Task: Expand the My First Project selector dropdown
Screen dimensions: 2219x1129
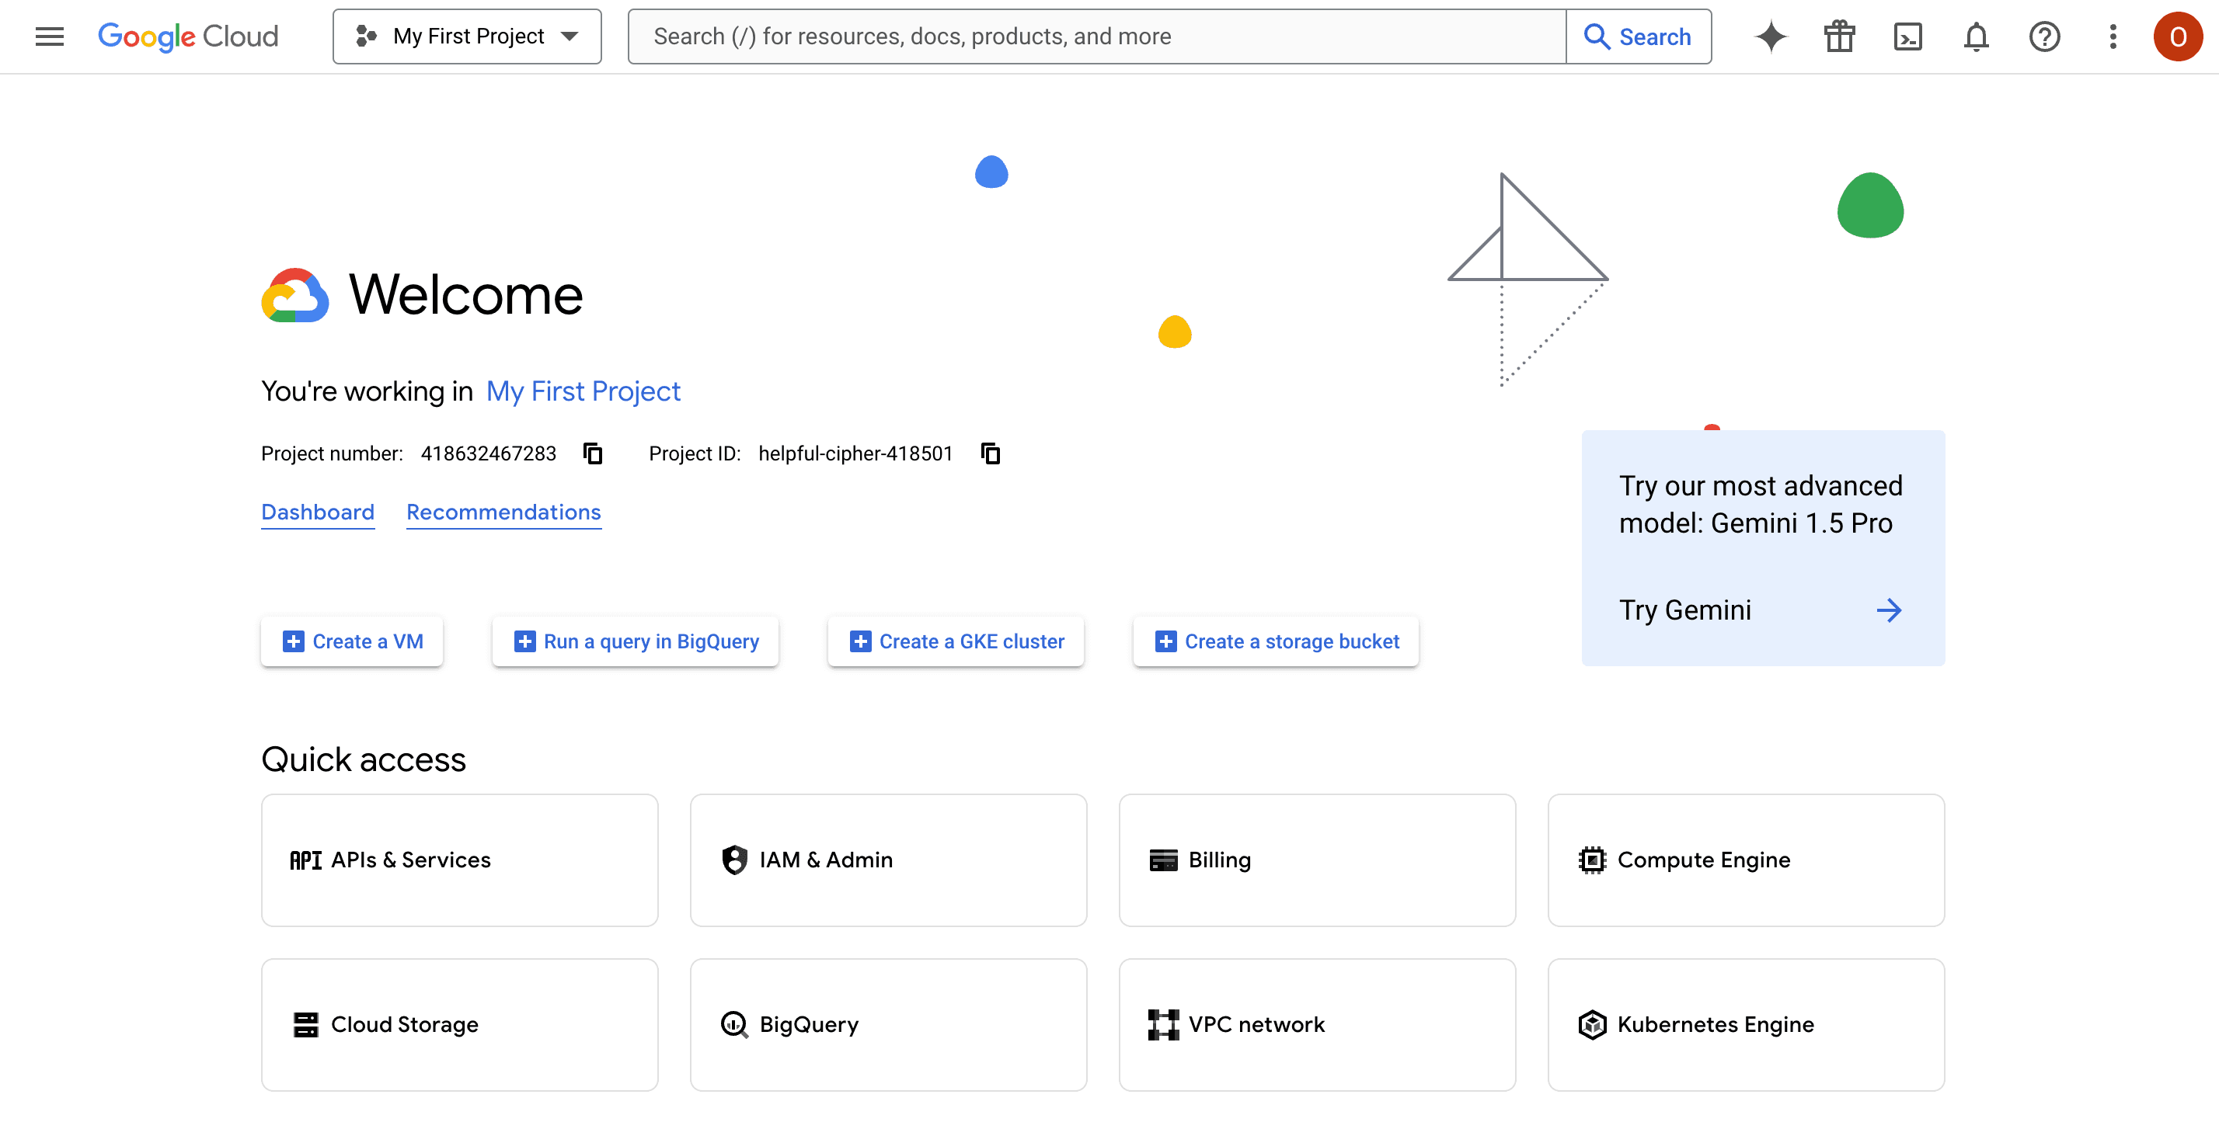Action: click(x=467, y=36)
